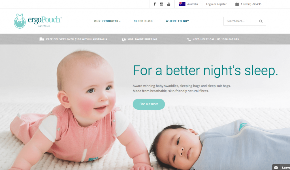Open the envelope Leave message widget
This screenshot has width=290, height=170.
coord(281,167)
